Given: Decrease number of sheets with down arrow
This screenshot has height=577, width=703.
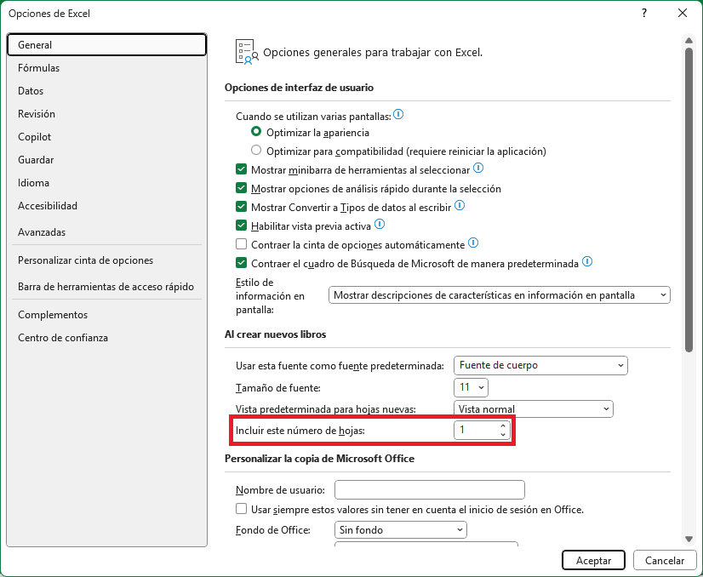Looking at the screenshot, I should click(x=503, y=434).
